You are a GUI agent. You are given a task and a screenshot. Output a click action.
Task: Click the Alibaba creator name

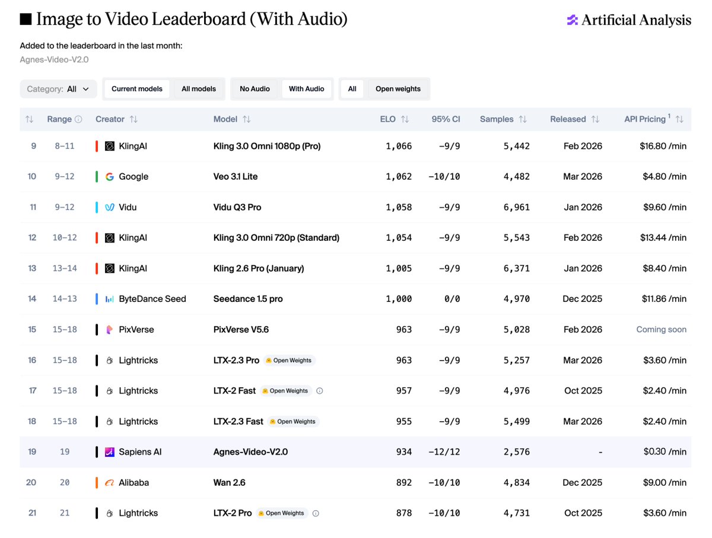click(x=134, y=483)
